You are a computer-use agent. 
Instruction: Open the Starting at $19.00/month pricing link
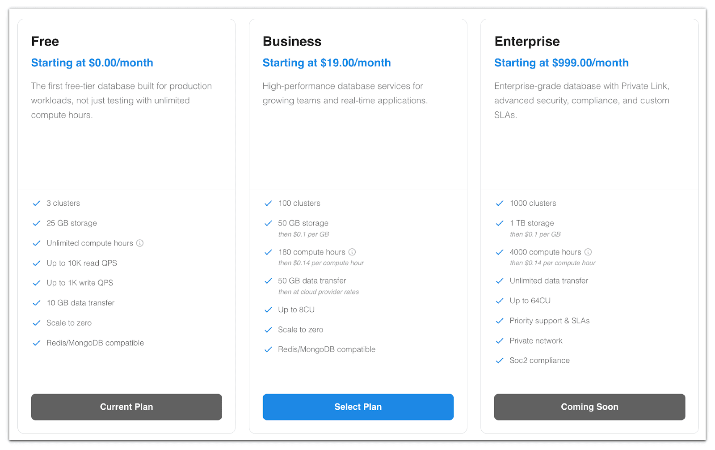pos(327,63)
